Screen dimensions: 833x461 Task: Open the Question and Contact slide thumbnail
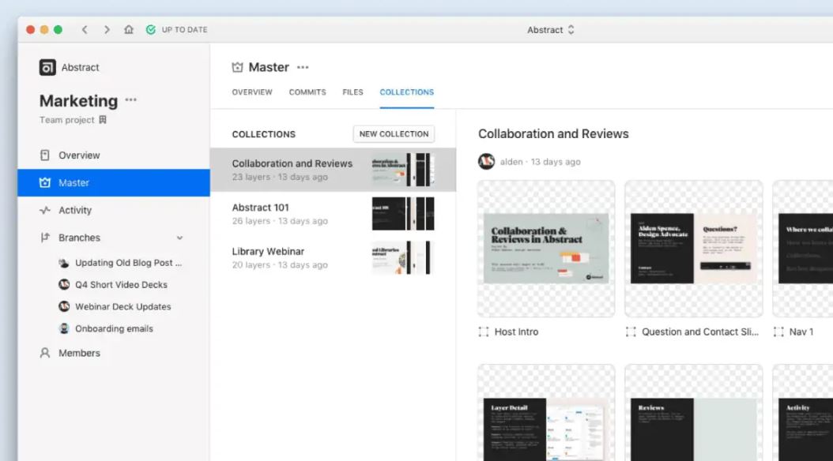tap(694, 249)
